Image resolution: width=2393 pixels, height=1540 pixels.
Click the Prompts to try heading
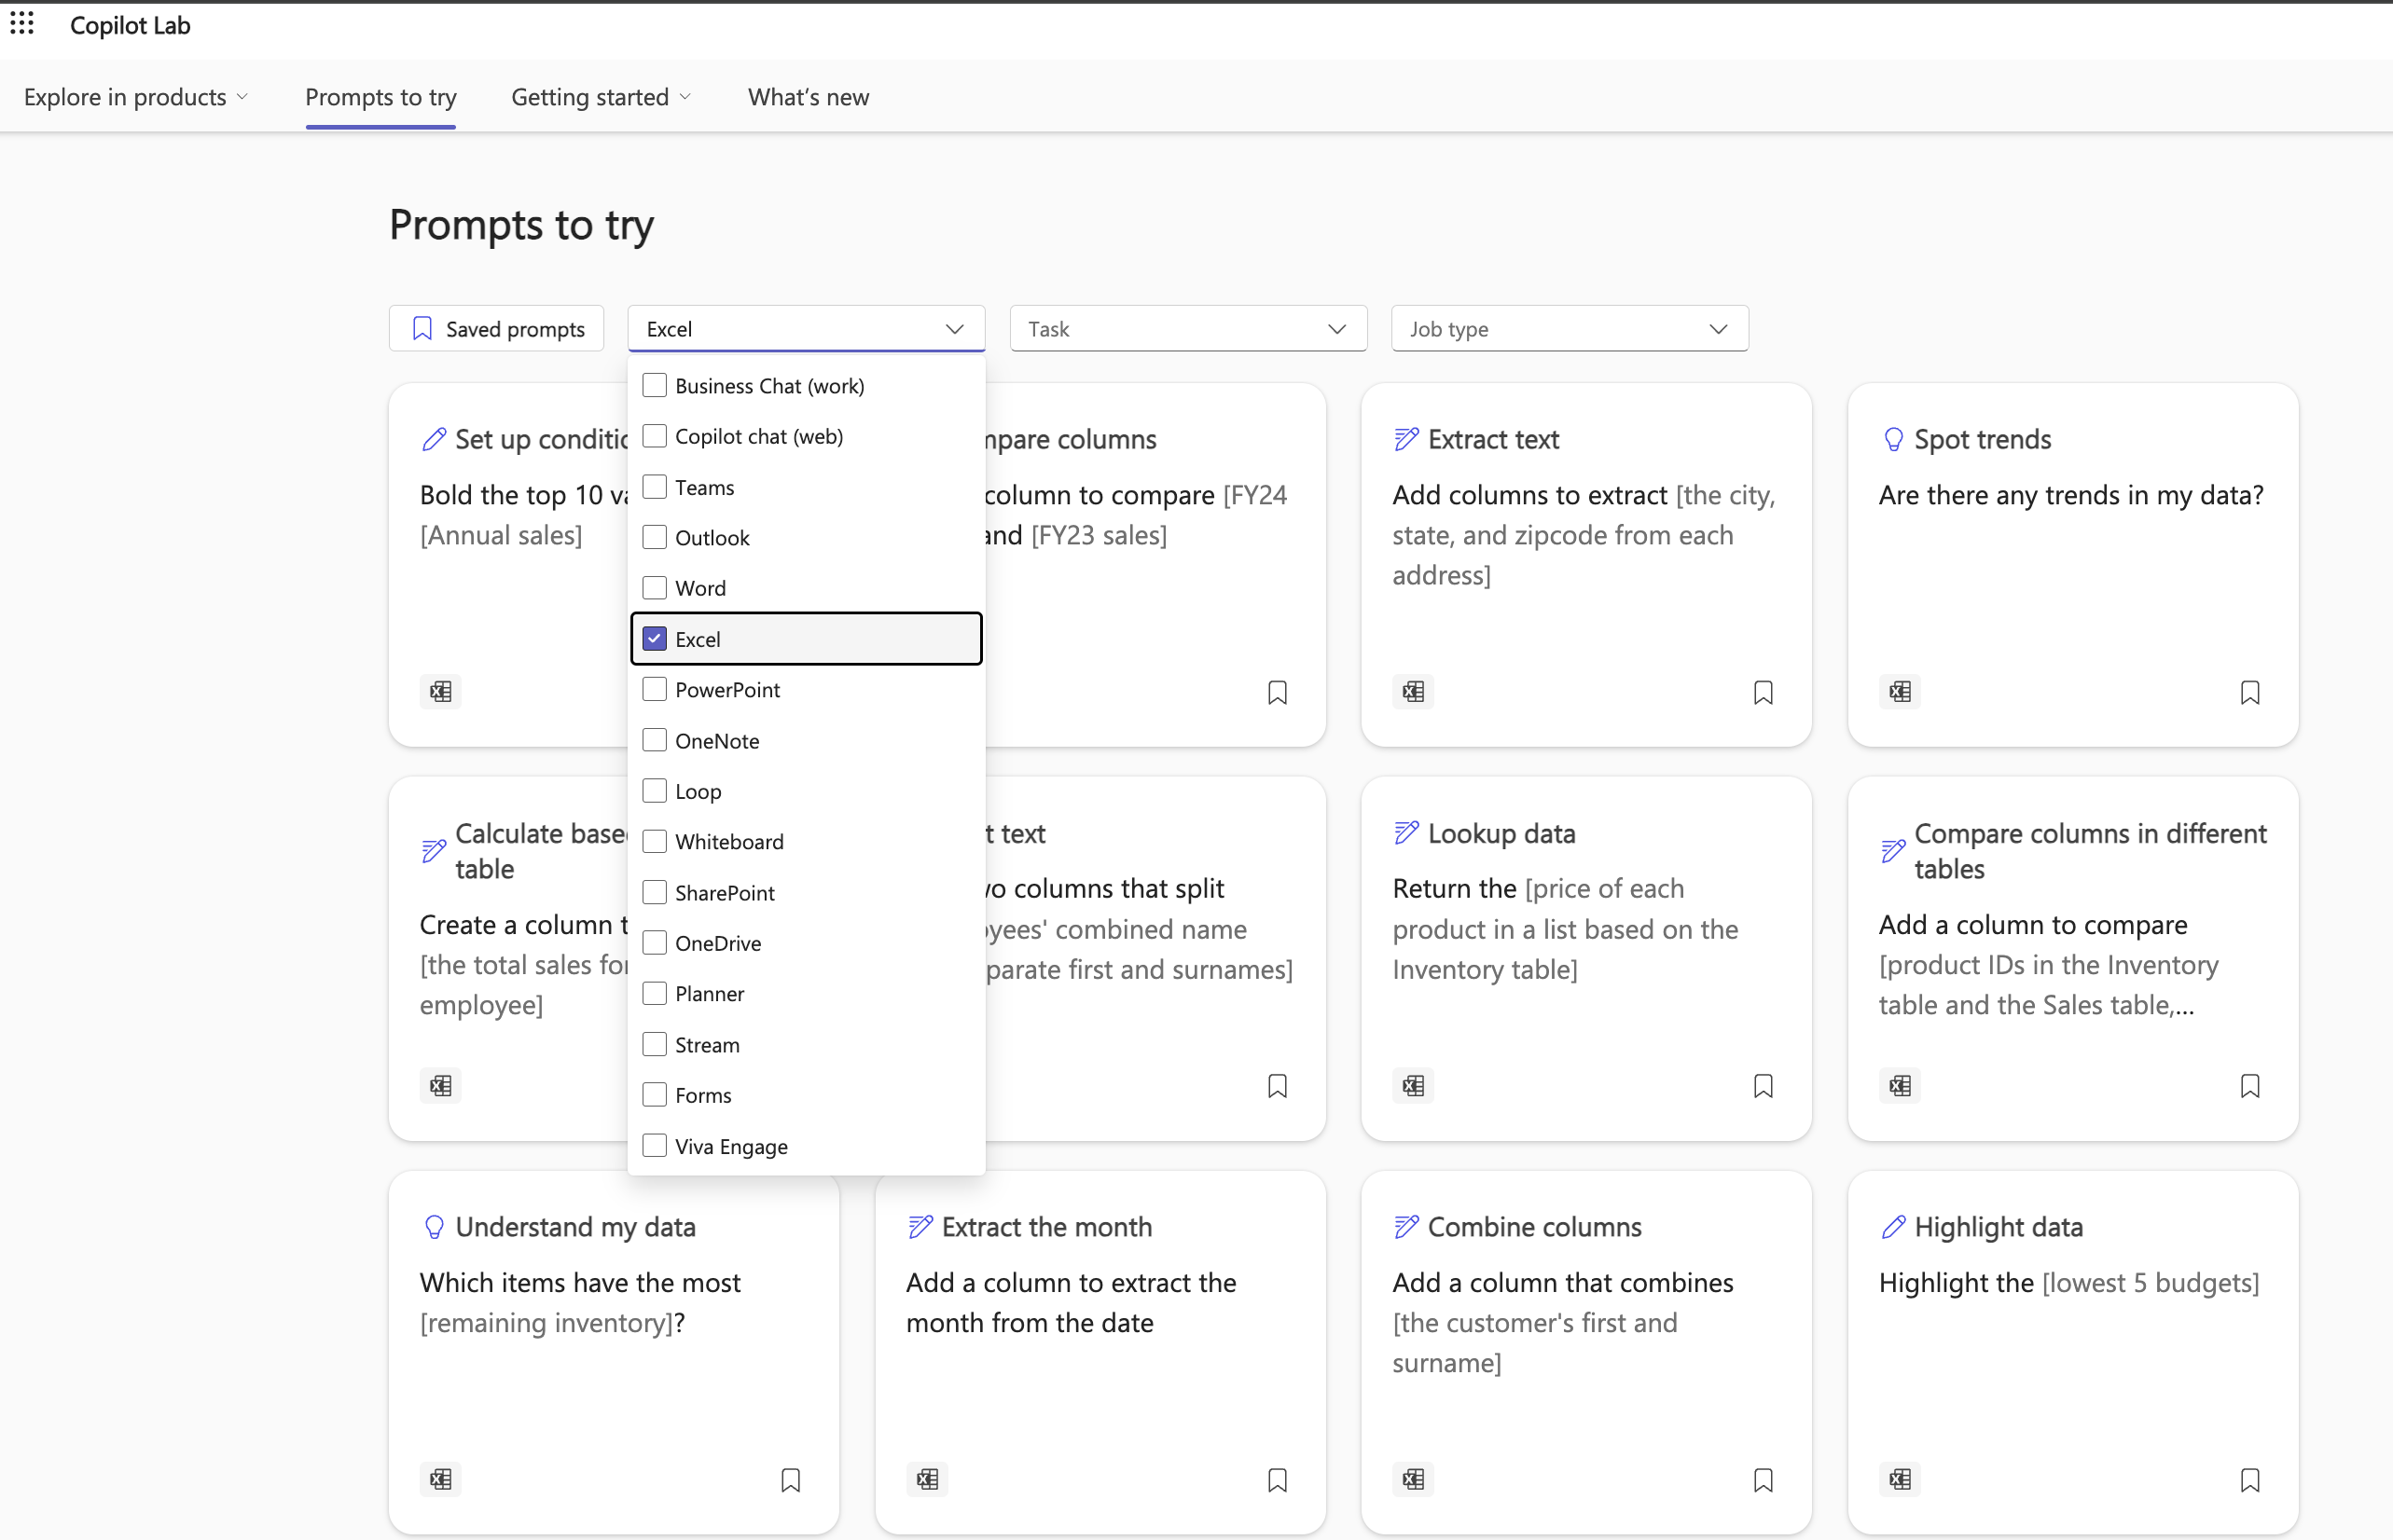click(x=521, y=225)
